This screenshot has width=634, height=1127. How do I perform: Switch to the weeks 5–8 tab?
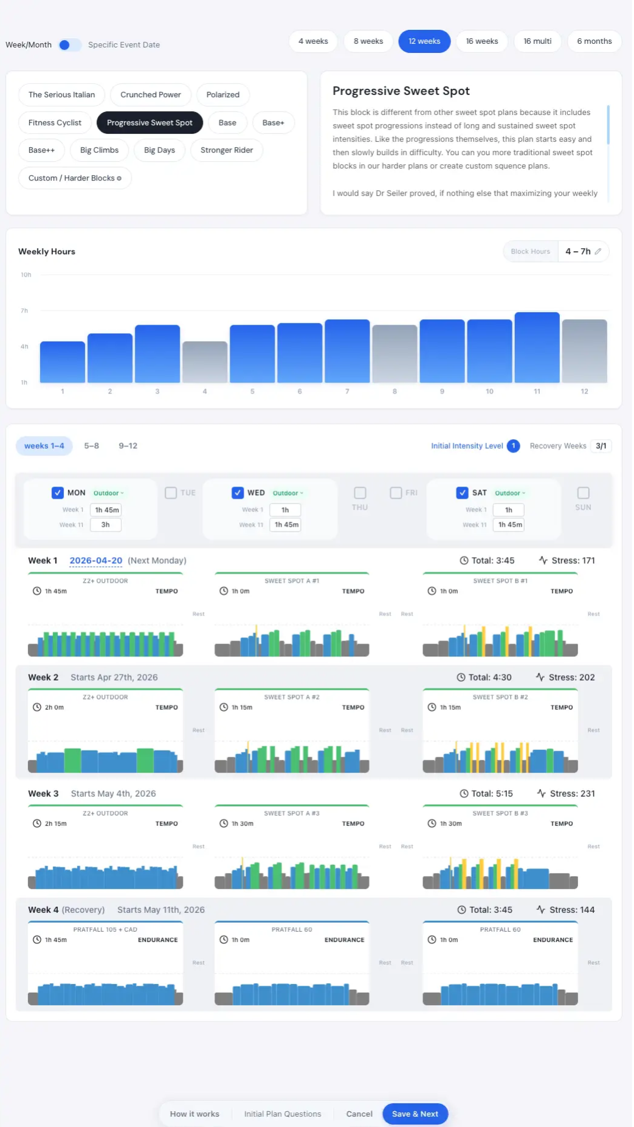(91, 446)
